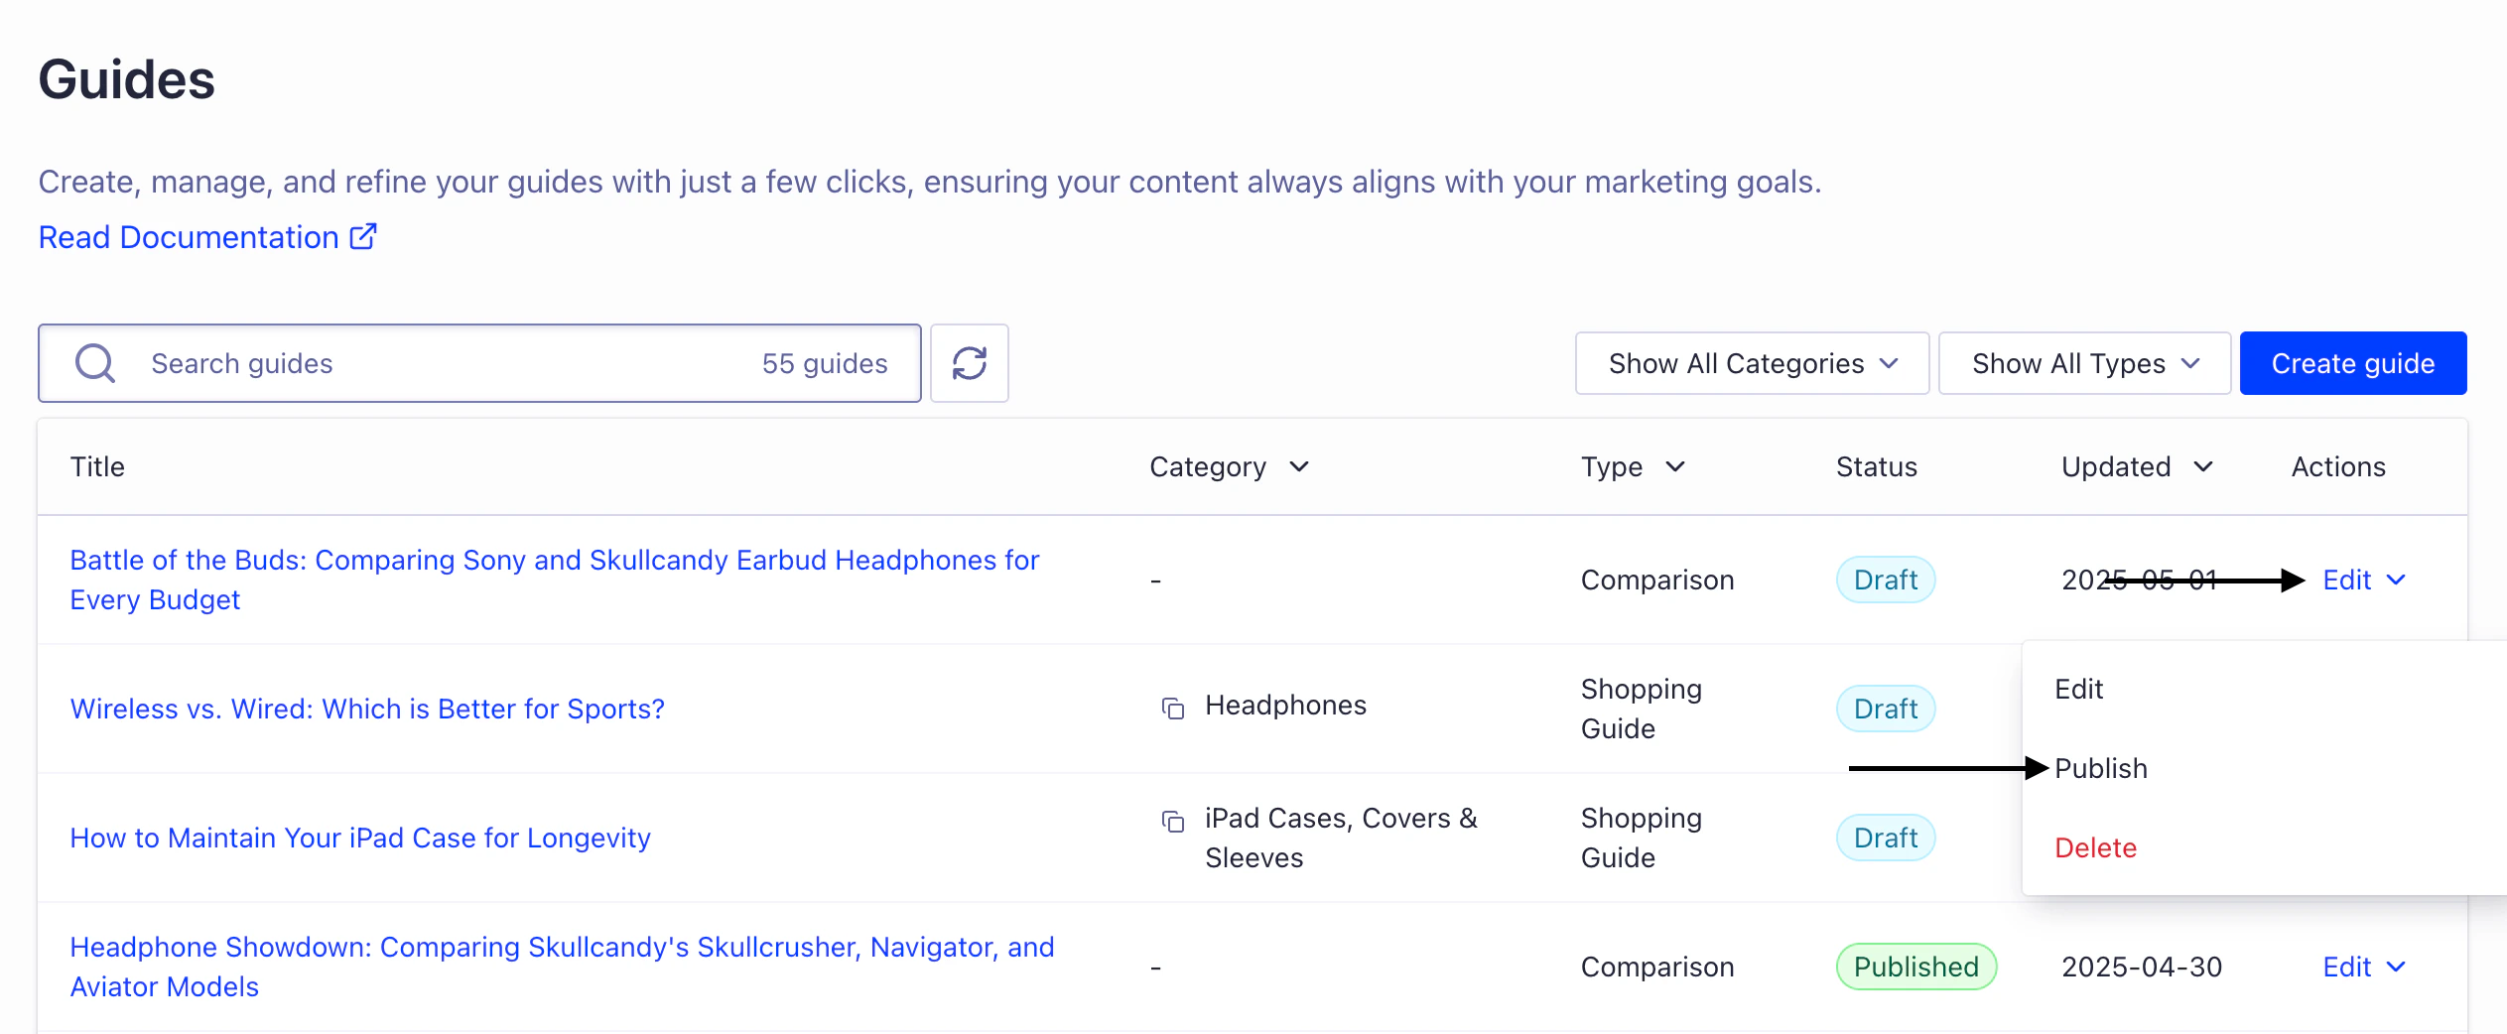Click Shopping Guide type in iPad Case row
The image size is (2507, 1034).
point(1642,838)
